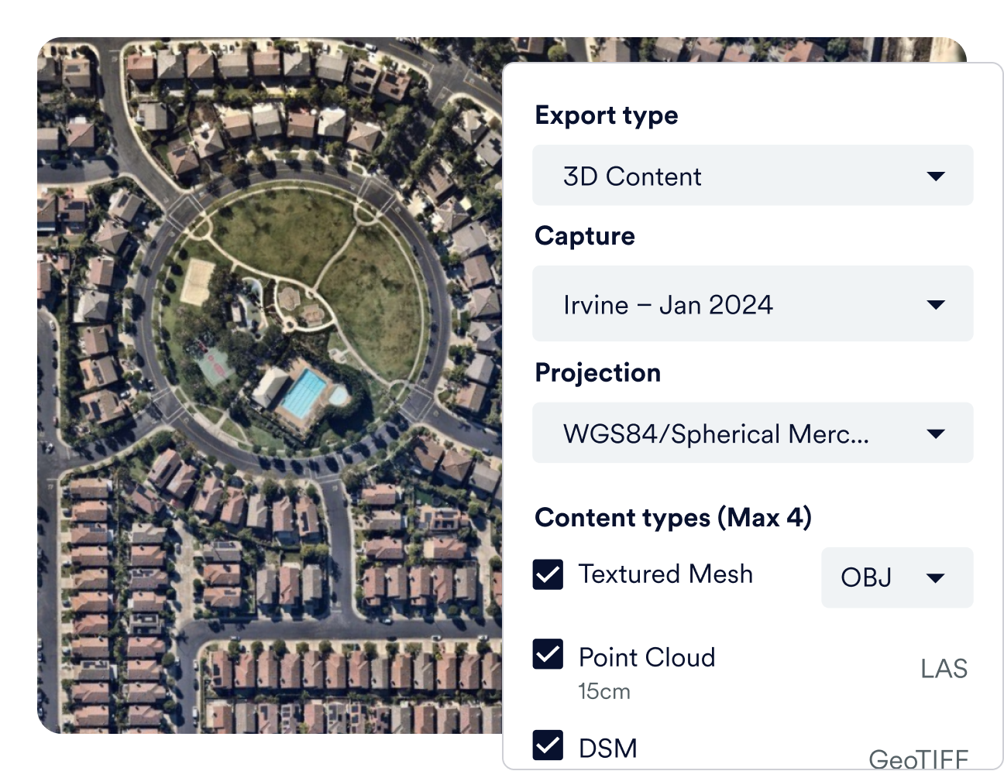Image resolution: width=1004 pixels, height=771 pixels.
Task: Click the Textured Mesh checkmark icon
Action: pyautogui.click(x=548, y=574)
